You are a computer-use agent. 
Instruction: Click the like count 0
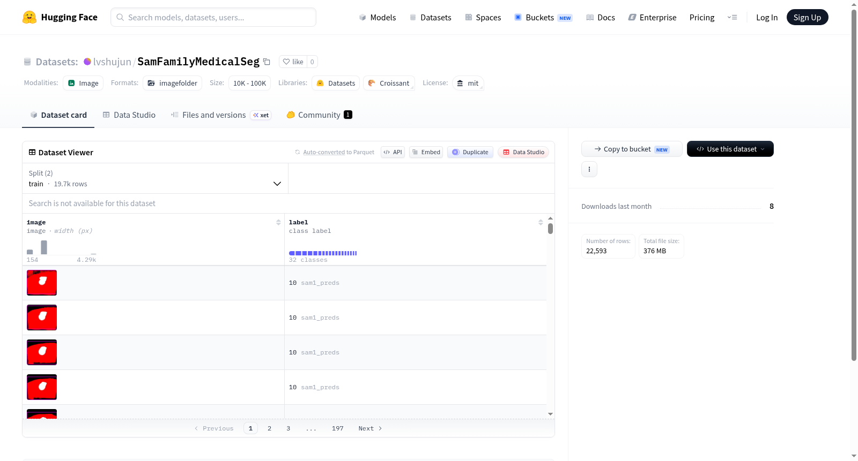point(312,62)
